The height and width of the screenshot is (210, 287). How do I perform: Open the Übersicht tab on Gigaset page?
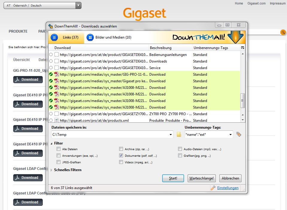(x=22, y=60)
